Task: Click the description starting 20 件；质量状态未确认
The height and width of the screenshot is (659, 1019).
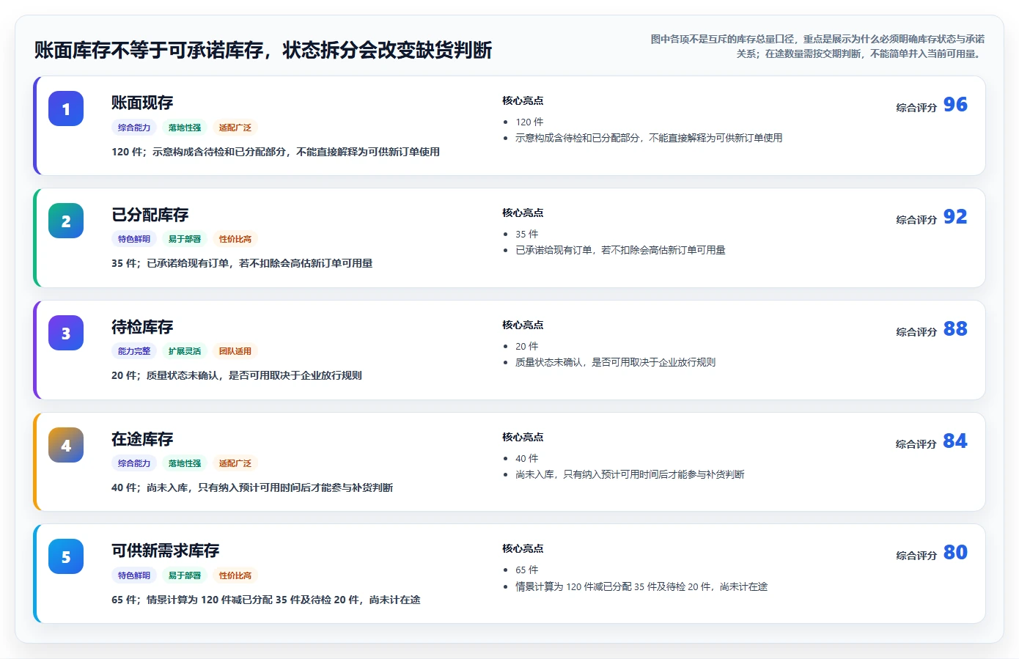Action: 237,375
